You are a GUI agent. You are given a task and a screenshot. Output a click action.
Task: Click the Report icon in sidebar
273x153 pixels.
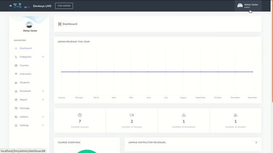click(x=16, y=99)
